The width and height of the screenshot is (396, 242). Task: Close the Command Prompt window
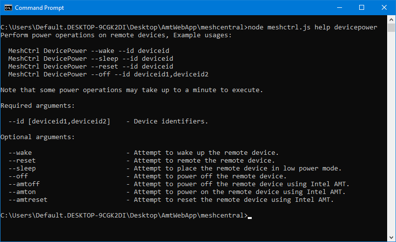click(x=384, y=8)
